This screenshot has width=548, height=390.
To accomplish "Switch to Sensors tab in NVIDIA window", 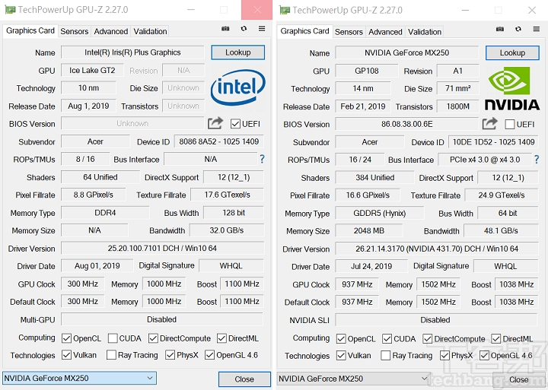I will 349,32.
